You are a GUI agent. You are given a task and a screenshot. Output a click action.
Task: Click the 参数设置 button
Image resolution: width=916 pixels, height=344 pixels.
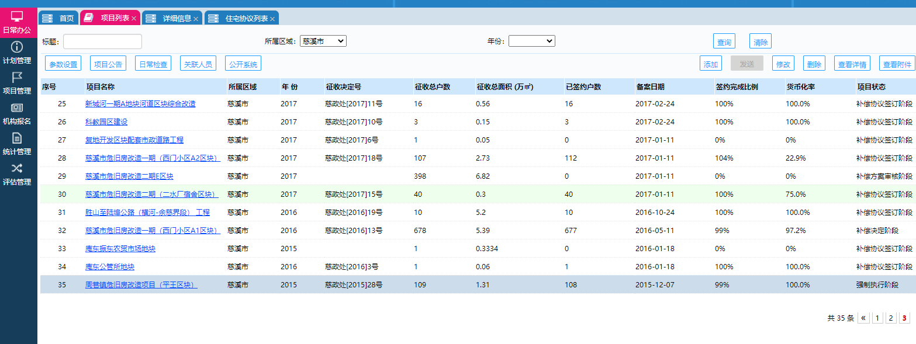tap(63, 64)
